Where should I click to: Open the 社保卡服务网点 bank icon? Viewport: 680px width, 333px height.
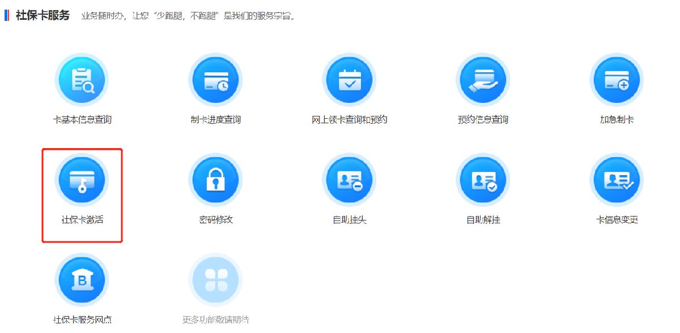coord(82,280)
